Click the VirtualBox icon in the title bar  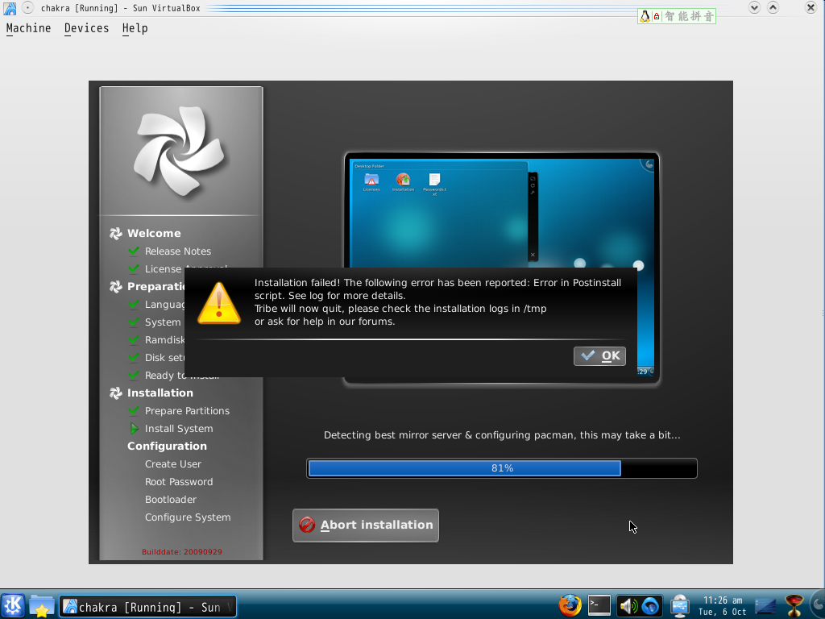[10, 8]
